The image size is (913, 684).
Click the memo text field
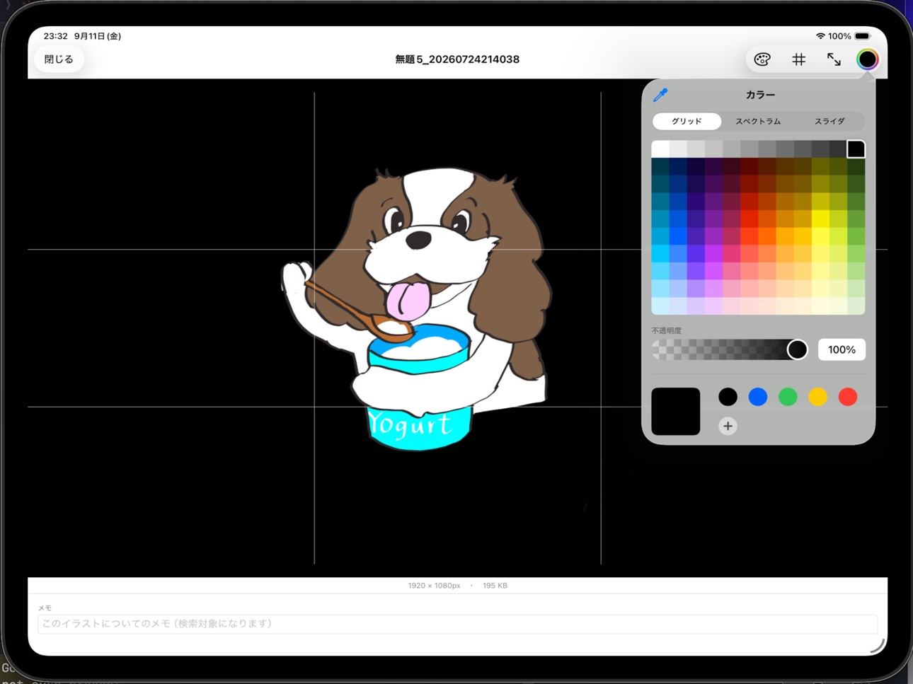[457, 624]
